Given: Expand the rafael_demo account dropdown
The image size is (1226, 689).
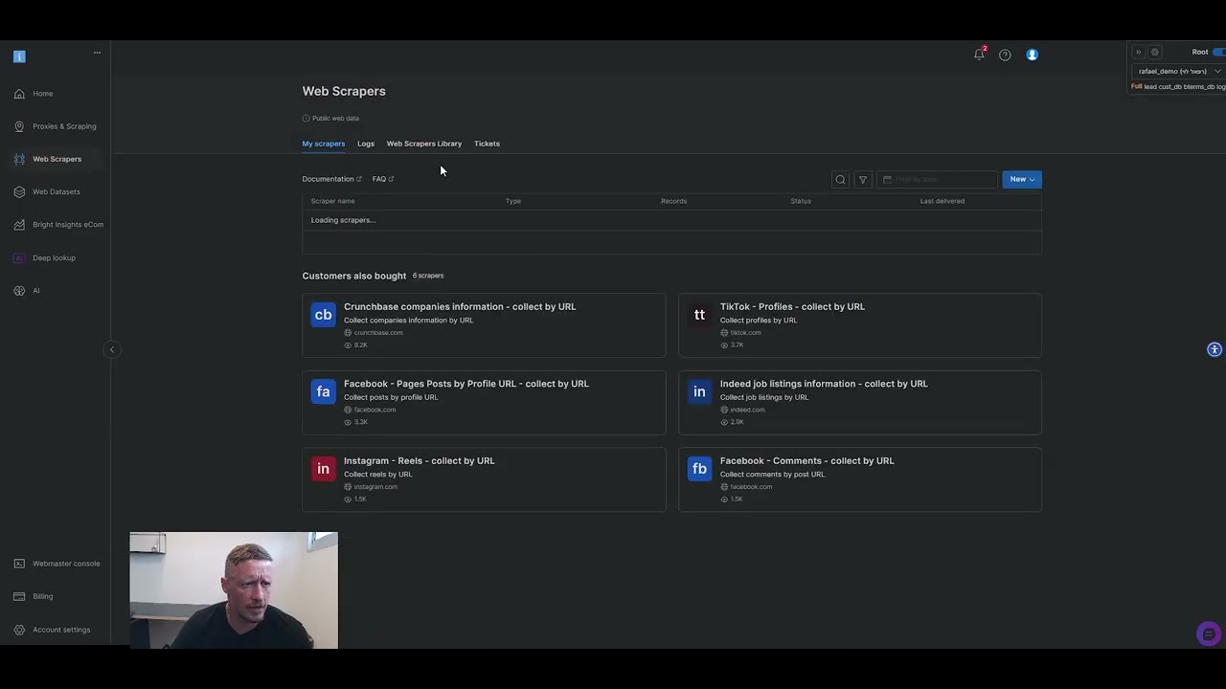Looking at the screenshot, I should click(1178, 71).
